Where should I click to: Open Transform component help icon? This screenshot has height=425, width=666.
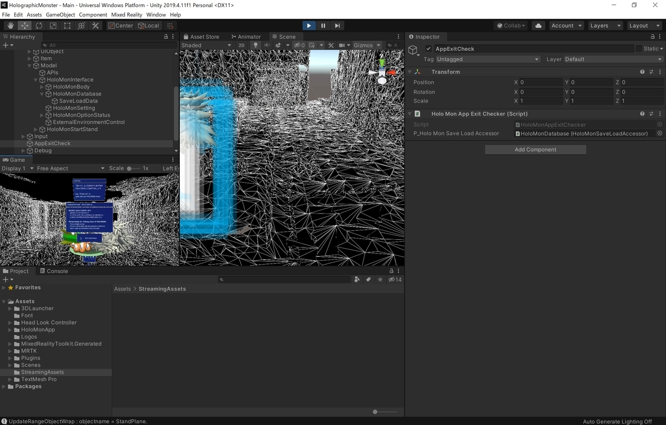pos(642,72)
